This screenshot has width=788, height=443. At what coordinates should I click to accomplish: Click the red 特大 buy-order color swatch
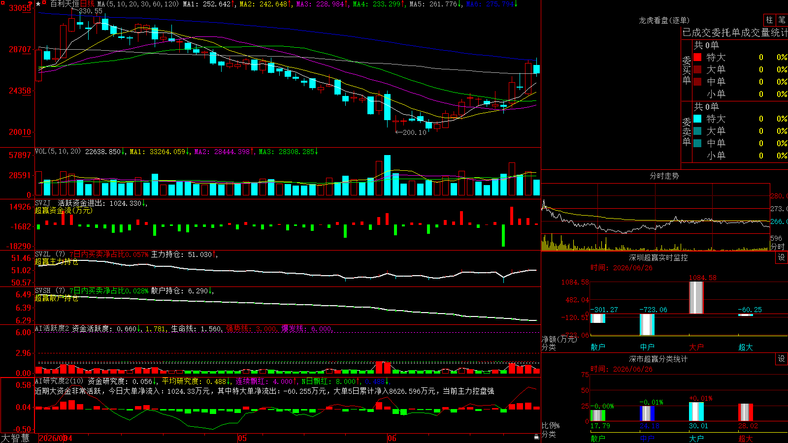697,57
